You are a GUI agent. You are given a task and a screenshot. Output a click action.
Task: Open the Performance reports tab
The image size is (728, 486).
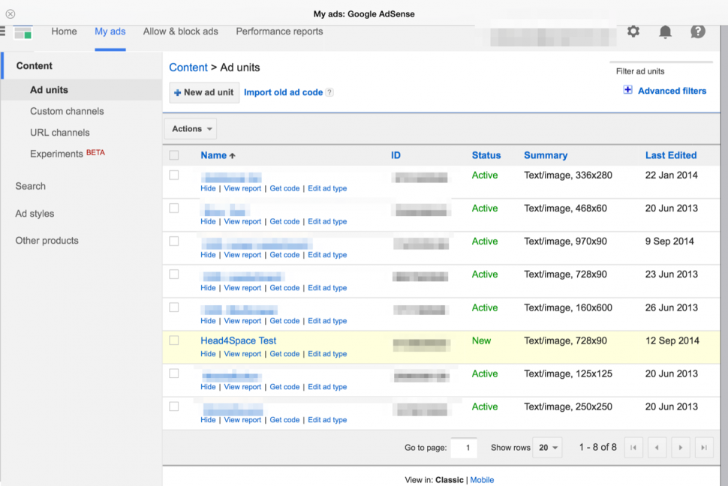click(x=279, y=31)
